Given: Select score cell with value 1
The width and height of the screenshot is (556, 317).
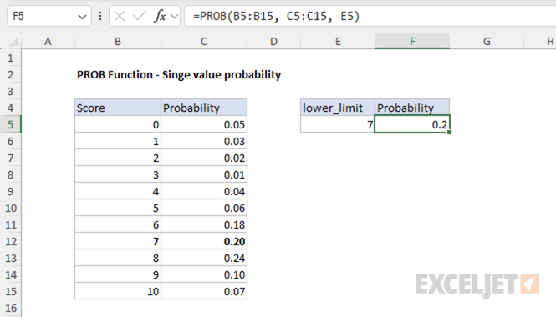Looking at the screenshot, I should pyautogui.click(x=118, y=141).
